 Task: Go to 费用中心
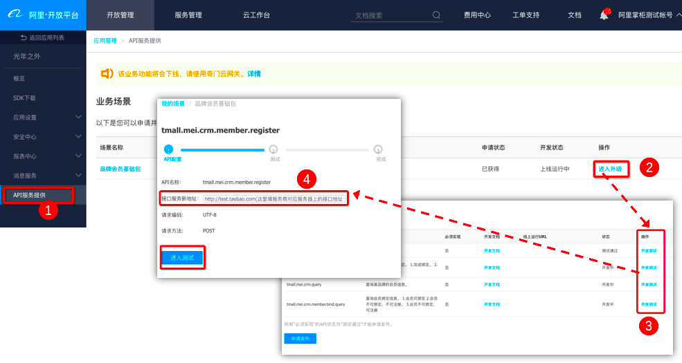(x=477, y=15)
